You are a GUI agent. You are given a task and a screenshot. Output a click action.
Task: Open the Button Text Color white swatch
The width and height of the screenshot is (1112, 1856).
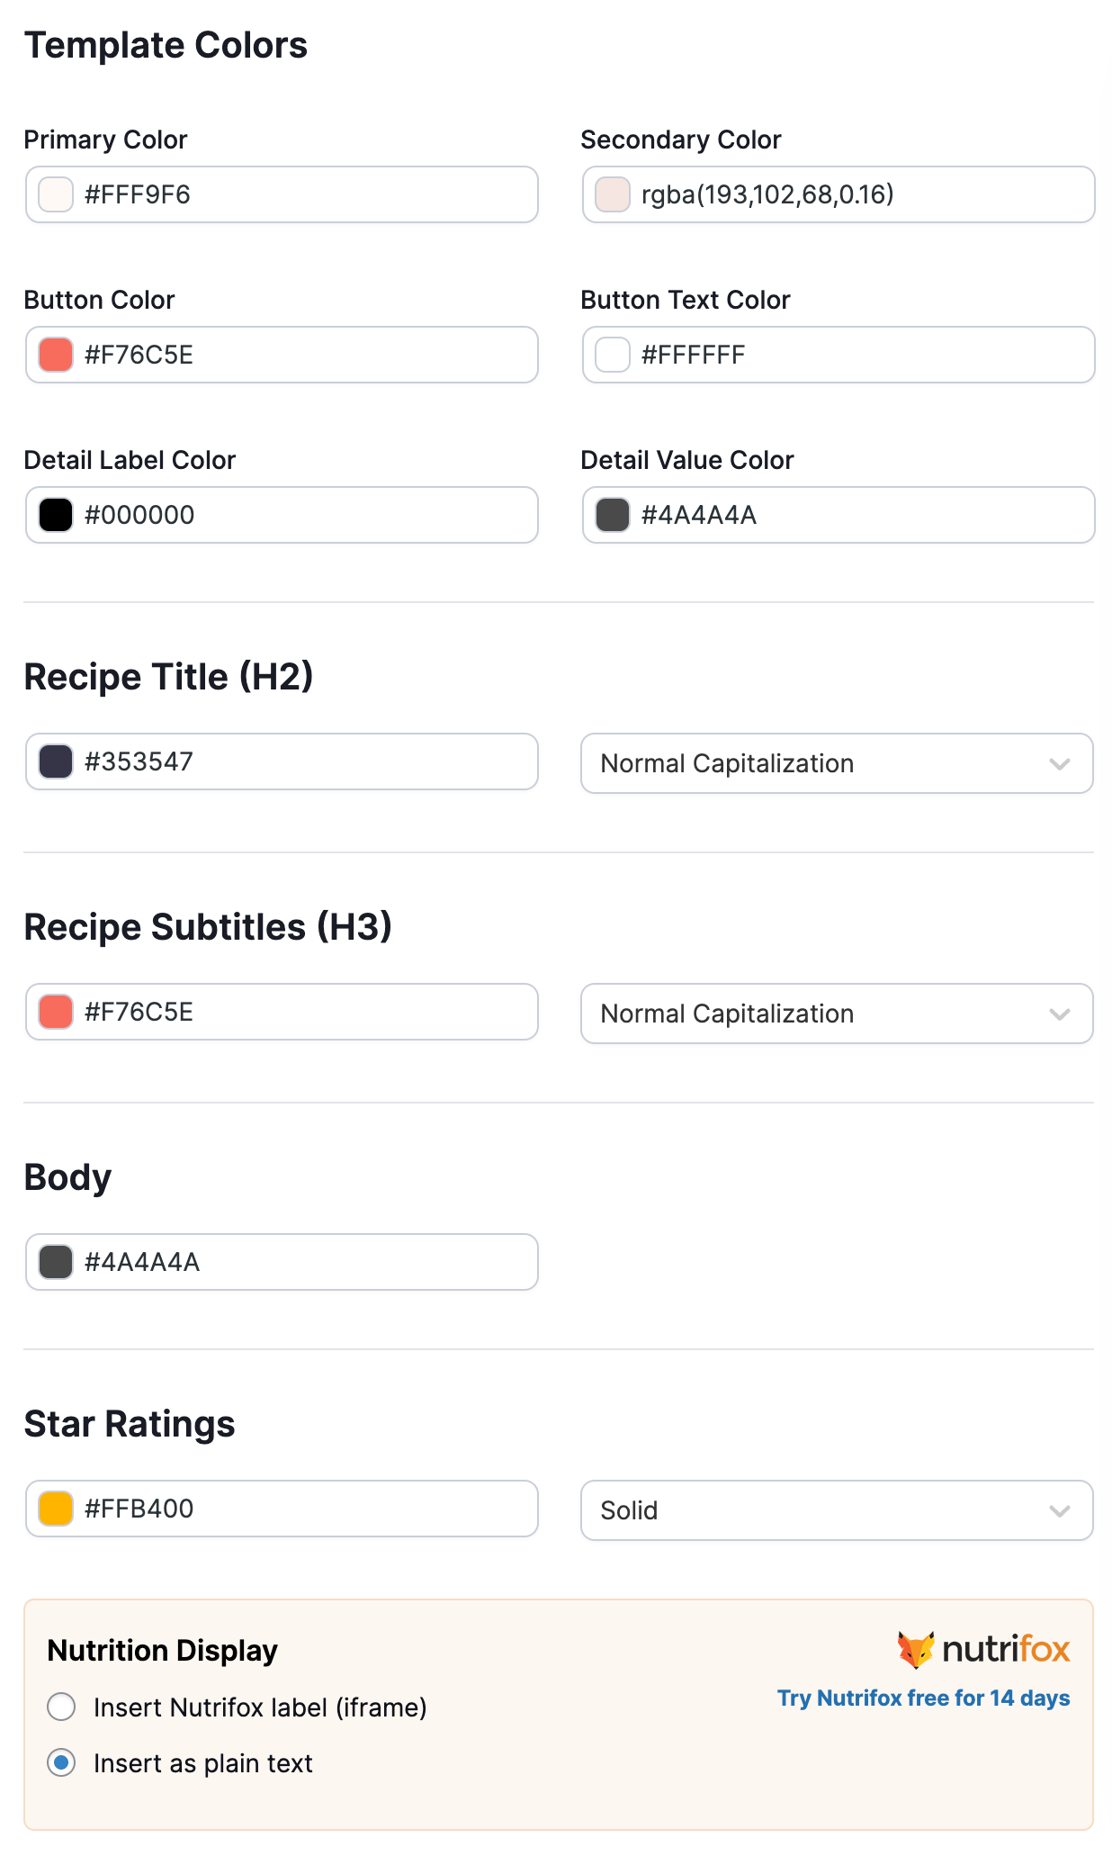(x=613, y=355)
